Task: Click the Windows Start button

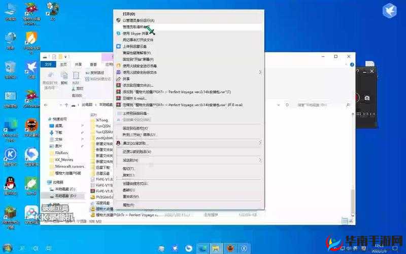Action: pyautogui.click(x=8, y=248)
